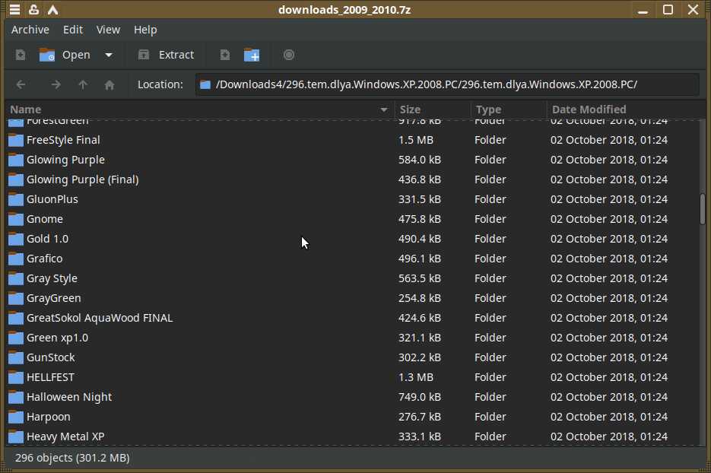Select the Grafico folder icon
The width and height of the screenshot is (711, 473).
(x=16, y=259)
